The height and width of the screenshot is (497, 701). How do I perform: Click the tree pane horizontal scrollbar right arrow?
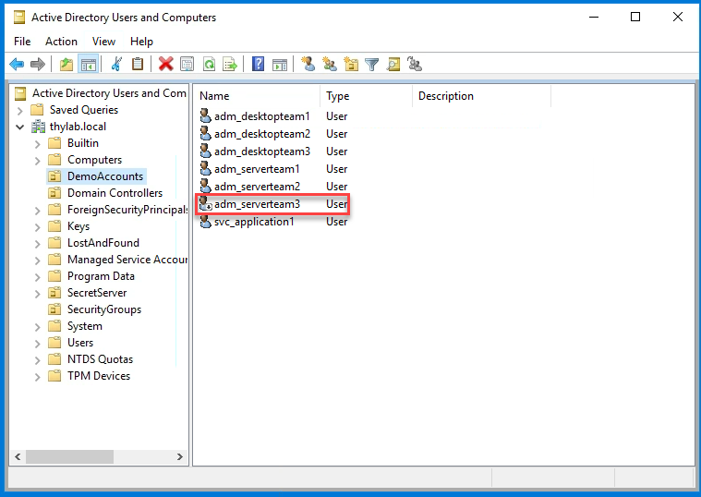(x=182, y=457)
